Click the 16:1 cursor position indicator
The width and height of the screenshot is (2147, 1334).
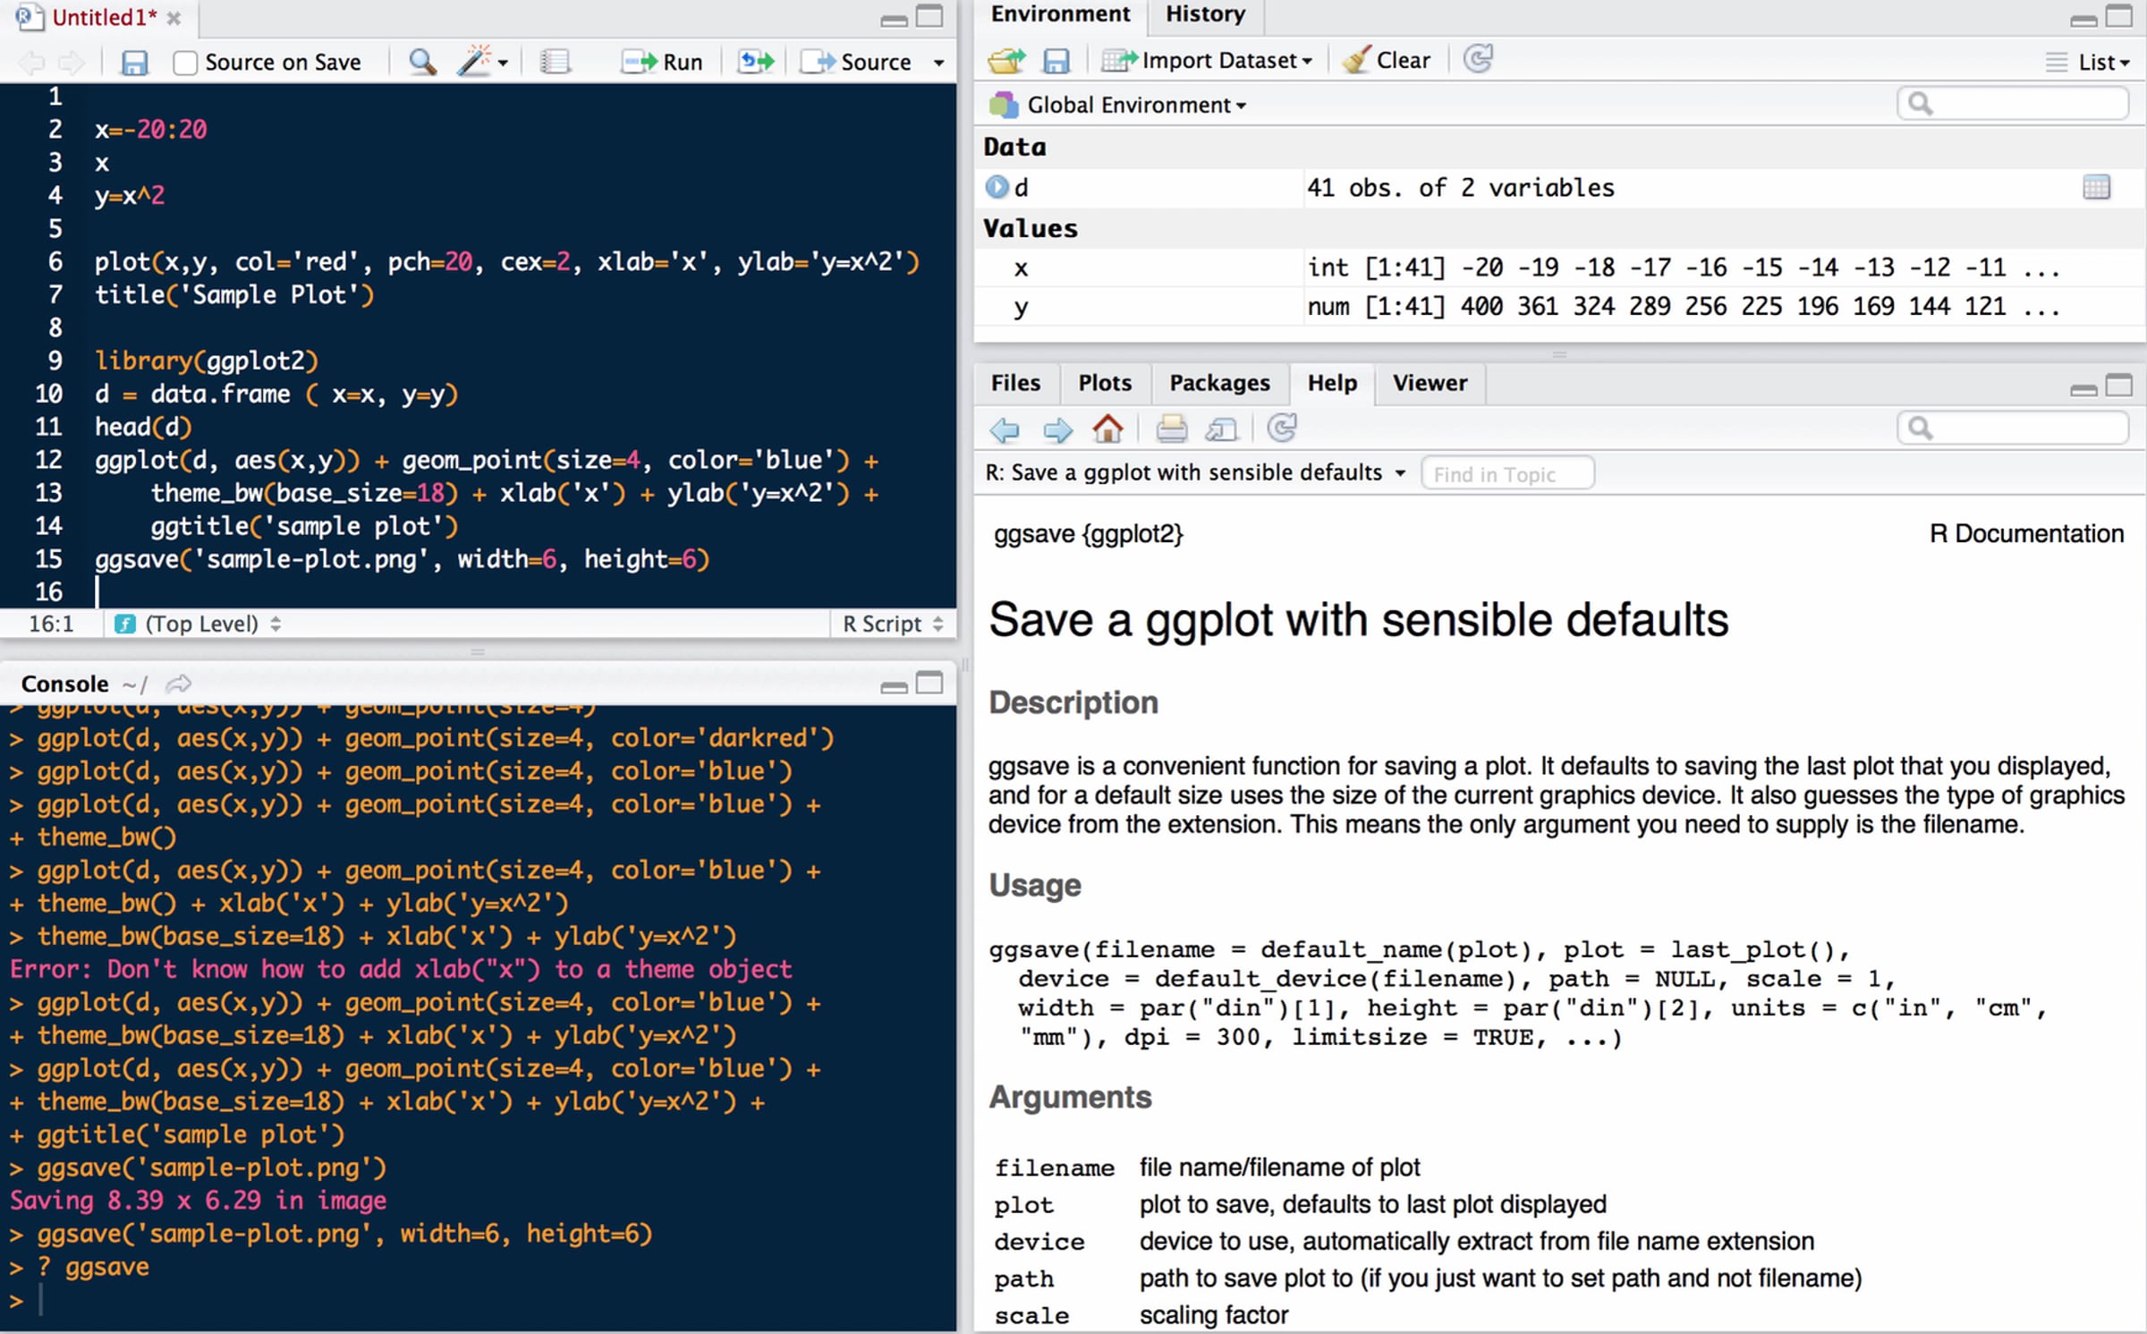(x=51, y=624)
